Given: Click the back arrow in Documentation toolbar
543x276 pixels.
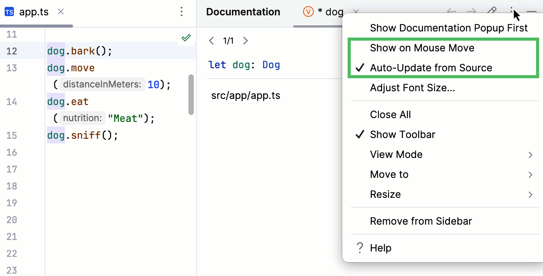Looking at the screenshot, I should point(451,11).
